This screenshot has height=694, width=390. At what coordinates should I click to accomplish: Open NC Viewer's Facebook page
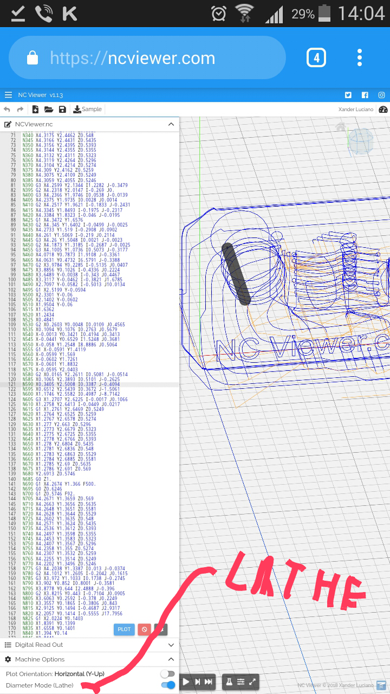365,95
